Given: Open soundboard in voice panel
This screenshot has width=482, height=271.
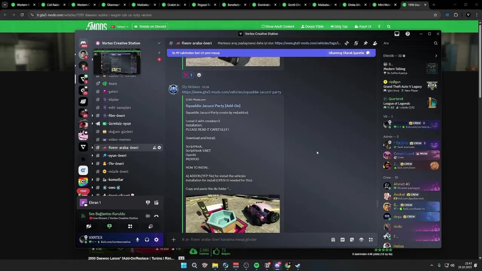Looking at the screenshot, I should click(151, 226).
